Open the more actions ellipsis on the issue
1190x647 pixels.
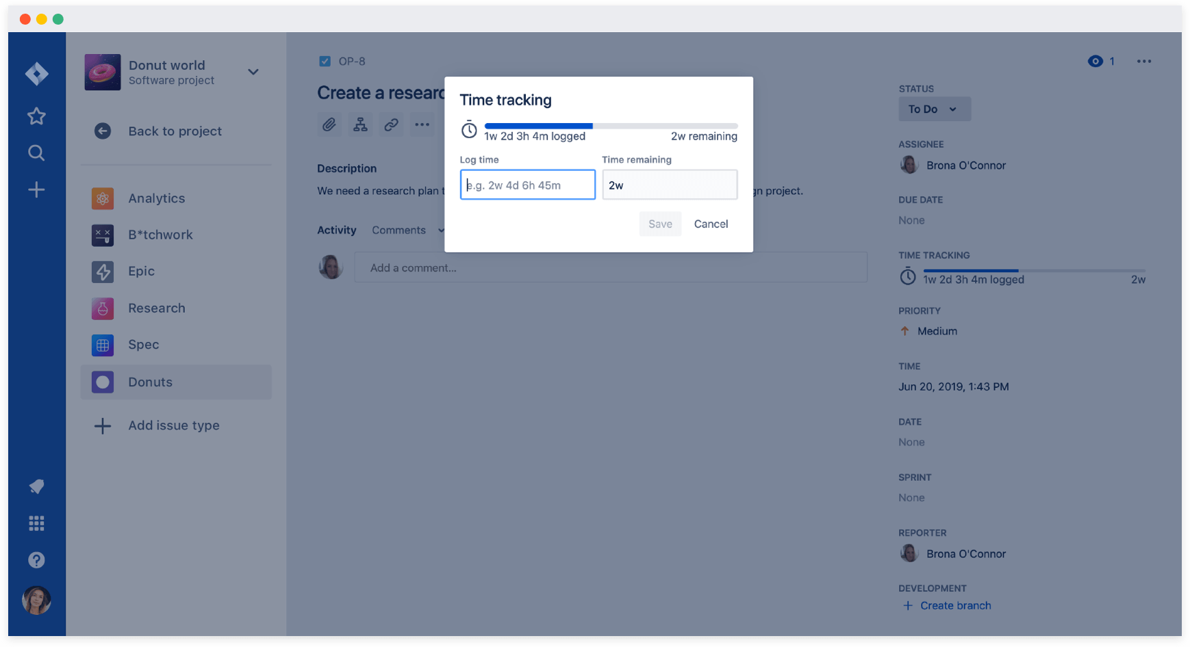(x=1143, y=61)
